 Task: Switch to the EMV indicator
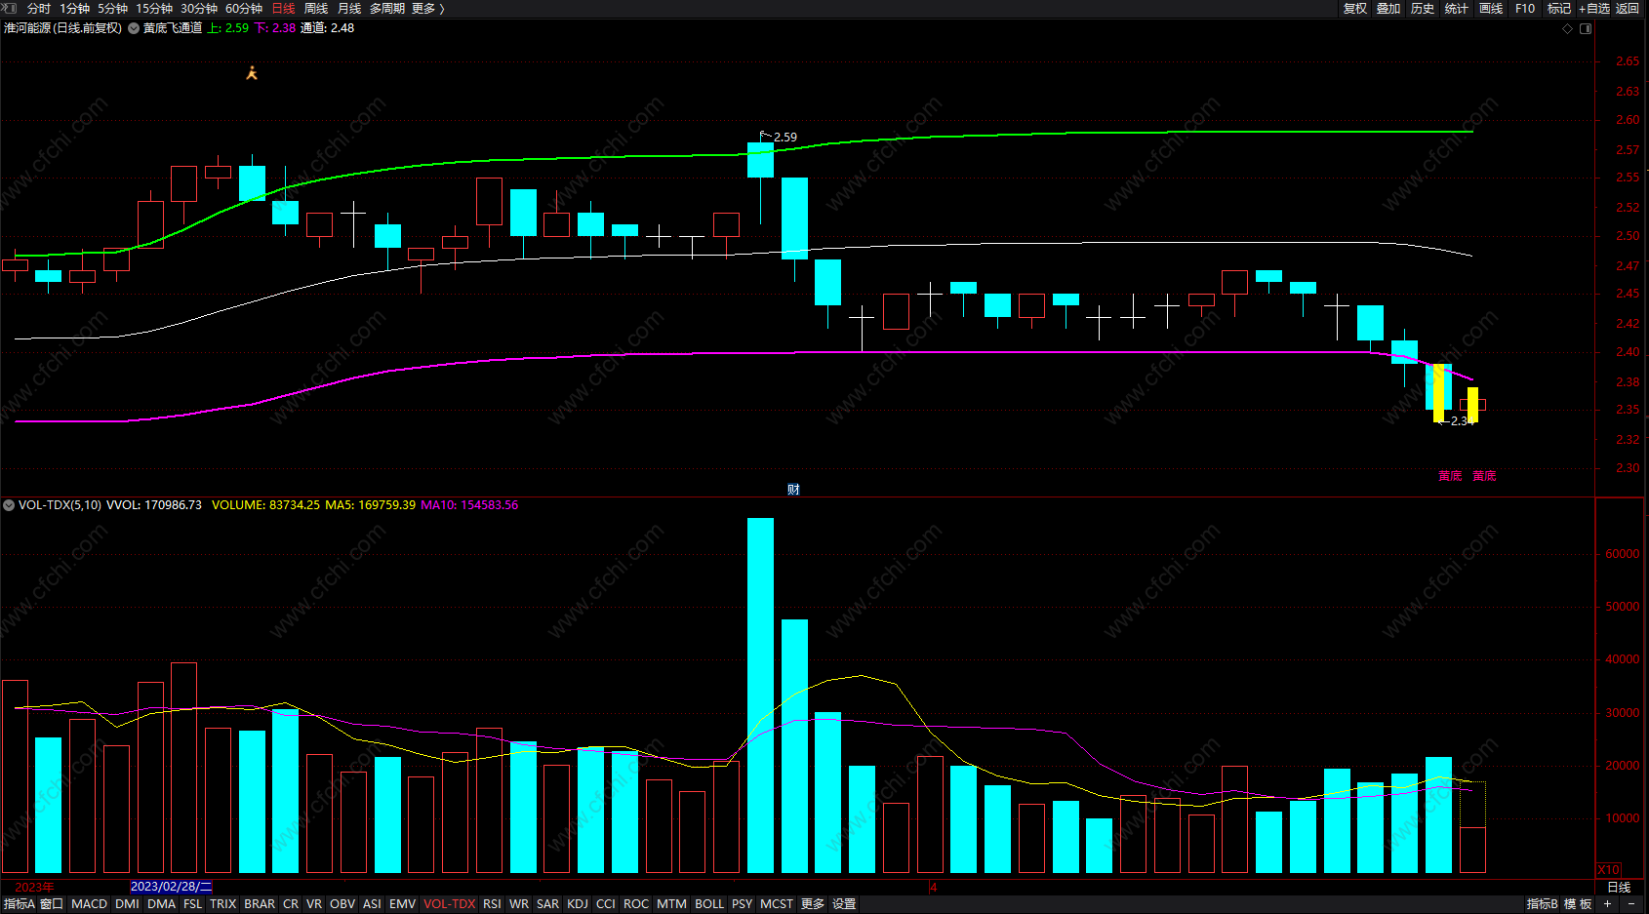[402, 904]
